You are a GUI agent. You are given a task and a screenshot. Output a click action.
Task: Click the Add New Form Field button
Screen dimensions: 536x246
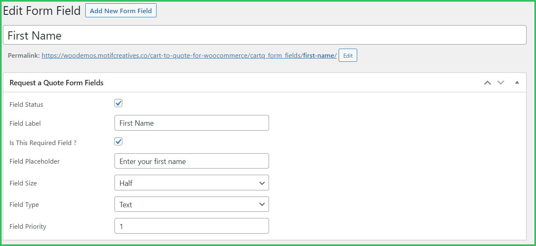tap(121, 11)
